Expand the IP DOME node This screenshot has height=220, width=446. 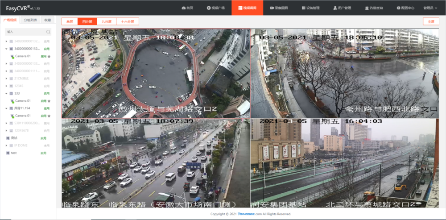tap(7, 145)
